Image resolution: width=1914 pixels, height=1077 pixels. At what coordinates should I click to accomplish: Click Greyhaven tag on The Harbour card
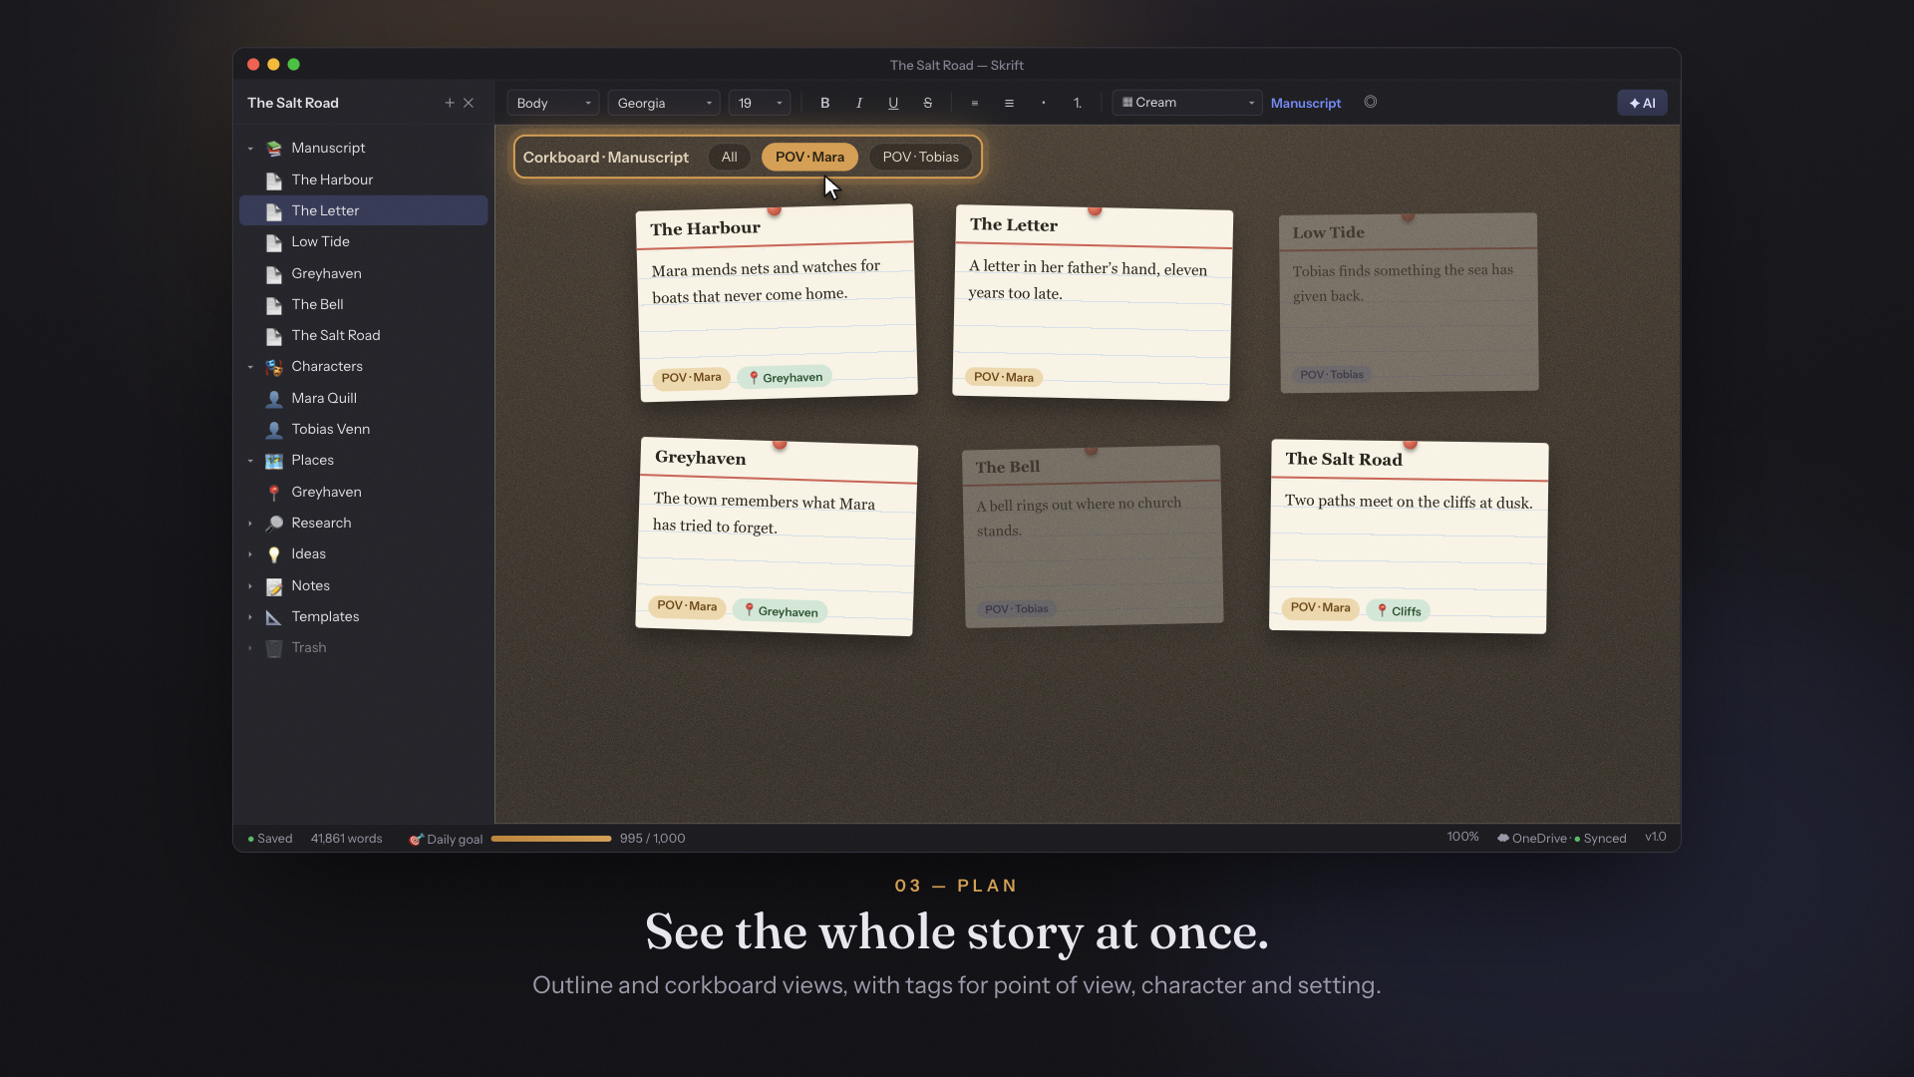point(785,377)
